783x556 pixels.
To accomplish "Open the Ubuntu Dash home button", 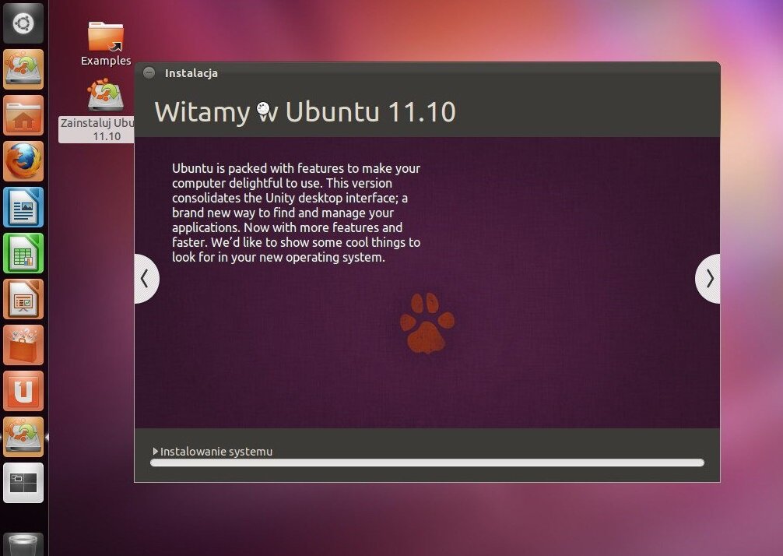I will (x=23, y=23).
